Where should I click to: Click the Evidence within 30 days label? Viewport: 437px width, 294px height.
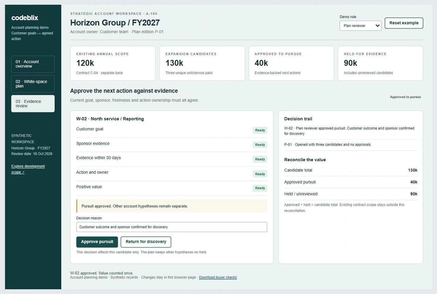[98, 158]
